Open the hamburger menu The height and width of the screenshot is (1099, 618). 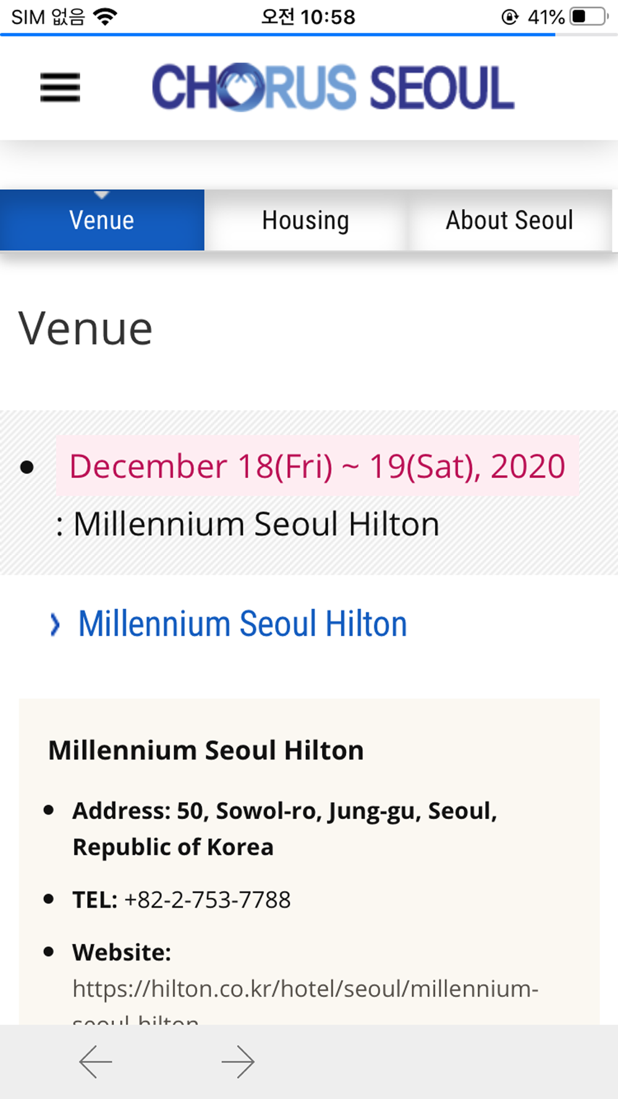click(60, 87)
